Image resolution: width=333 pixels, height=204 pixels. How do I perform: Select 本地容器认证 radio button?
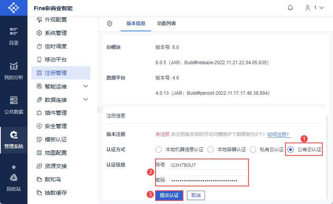click(x=210, y=150)
